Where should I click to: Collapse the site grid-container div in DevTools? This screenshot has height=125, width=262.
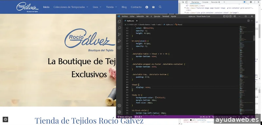click(185, 12)
